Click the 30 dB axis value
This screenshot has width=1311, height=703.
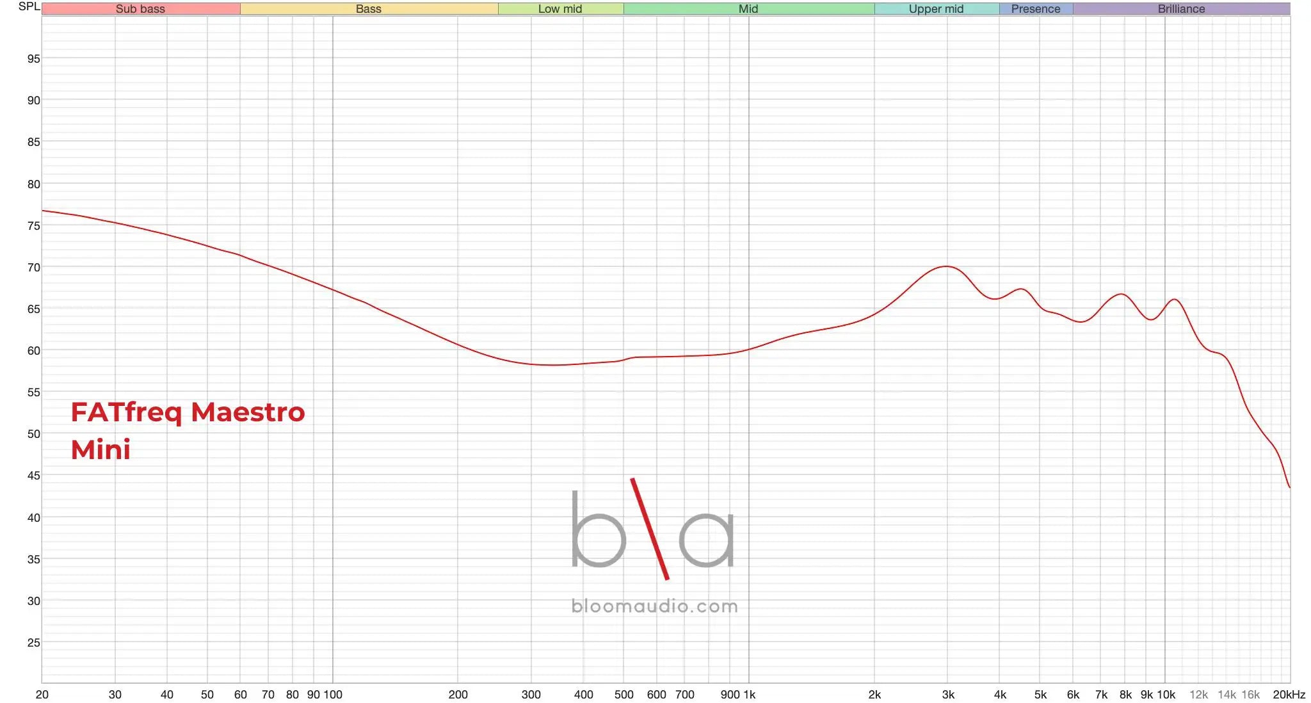pos(33,601)
